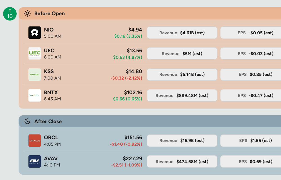
Task: Click AVAV change -$2.51 (-1.09%)
Action: [x=126, y=165]
